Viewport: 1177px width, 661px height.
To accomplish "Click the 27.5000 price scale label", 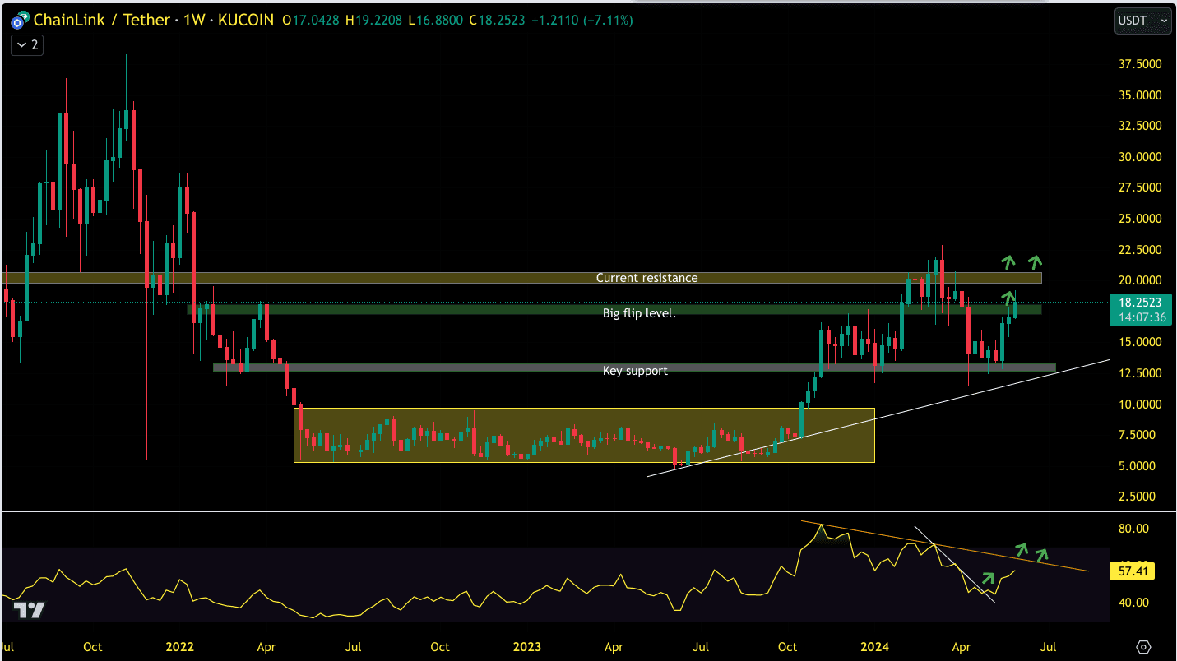I will point(1138,187).
